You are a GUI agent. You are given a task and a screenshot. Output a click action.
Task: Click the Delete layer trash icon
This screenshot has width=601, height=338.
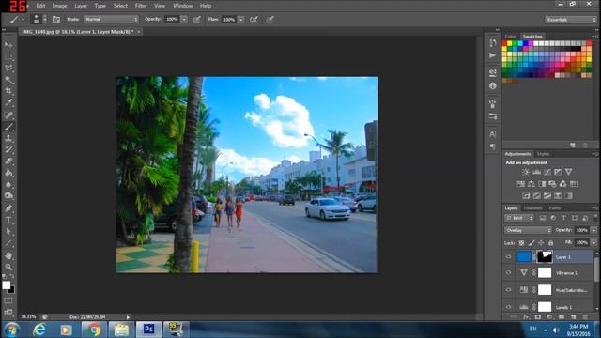coord(585,317)
